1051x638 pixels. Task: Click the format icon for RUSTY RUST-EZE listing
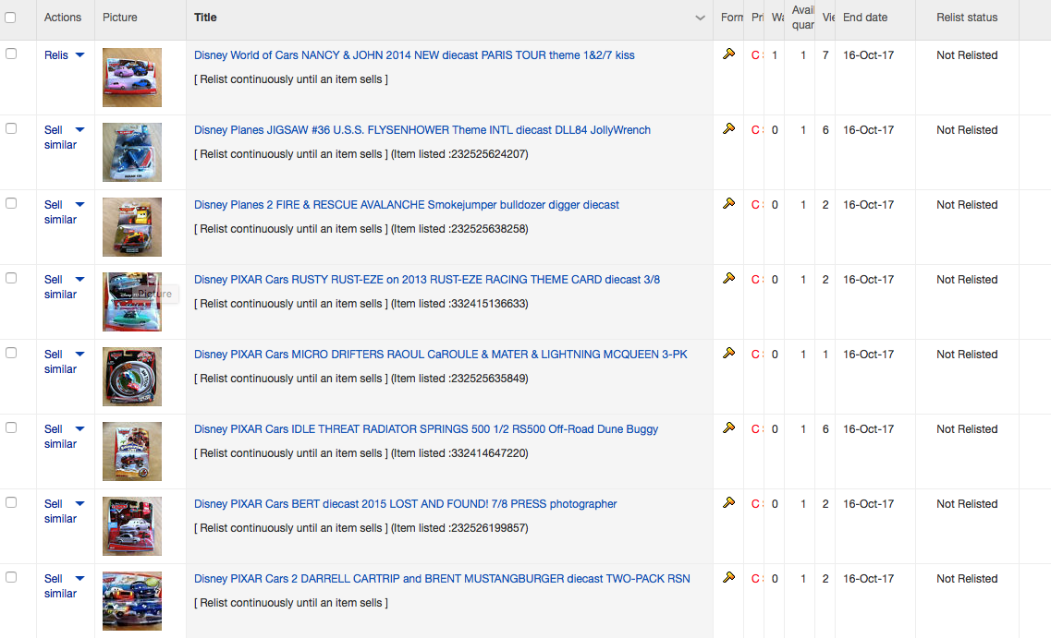(728, 279)
